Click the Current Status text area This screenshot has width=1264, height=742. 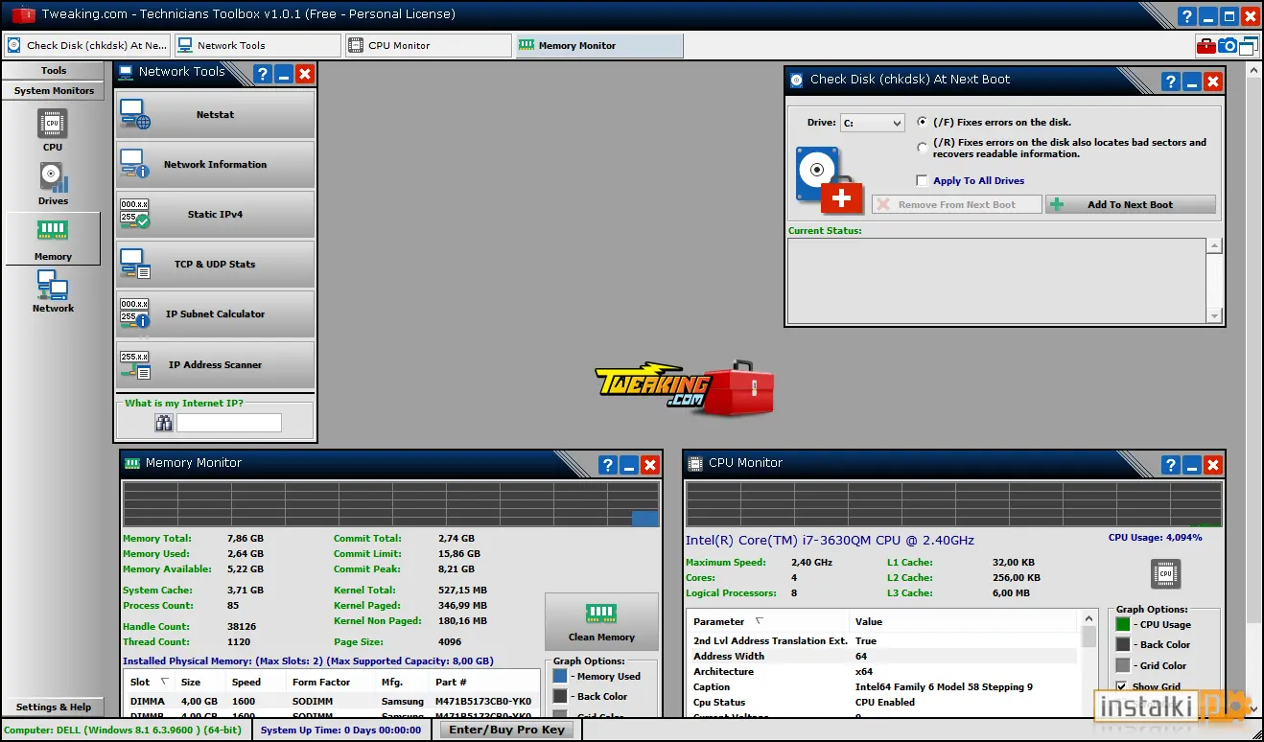point(997,281)
